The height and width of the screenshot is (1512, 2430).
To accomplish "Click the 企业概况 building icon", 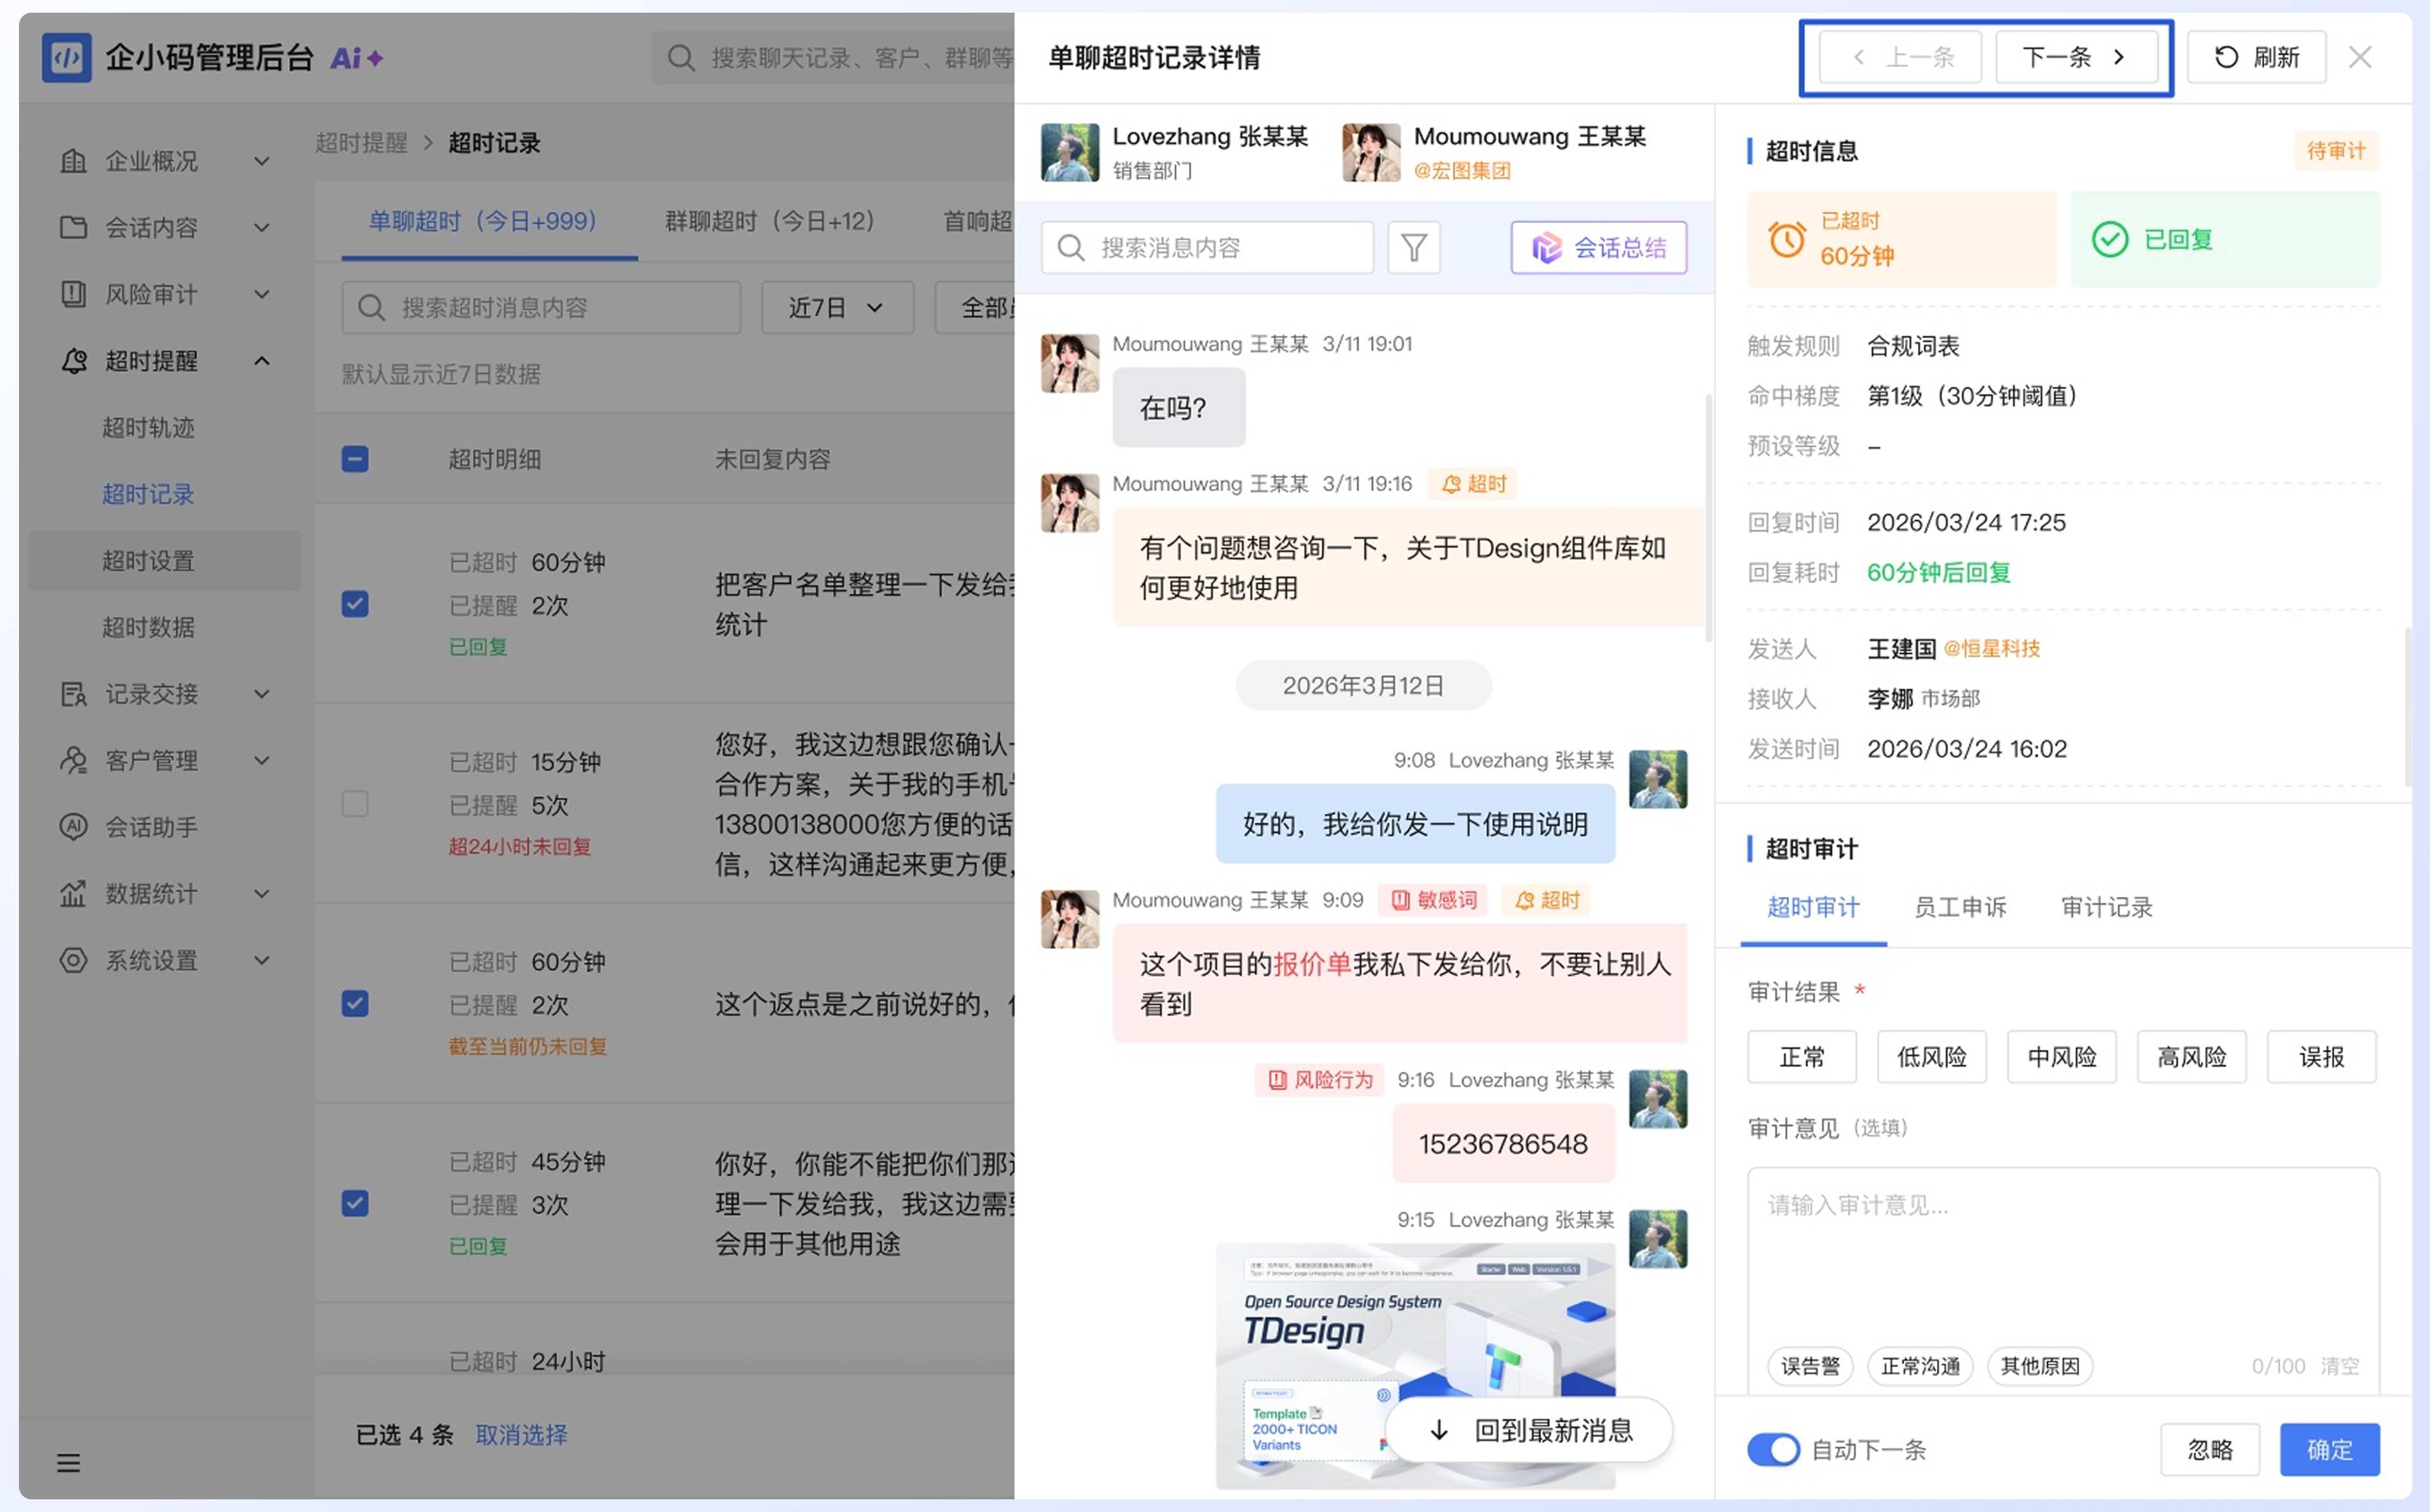I will coord(73,161).
